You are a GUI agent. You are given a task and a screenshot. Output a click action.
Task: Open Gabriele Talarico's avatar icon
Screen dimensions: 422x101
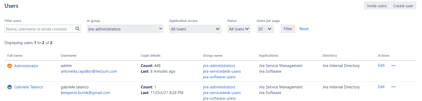pyautogui.click(x=10, y=87)
